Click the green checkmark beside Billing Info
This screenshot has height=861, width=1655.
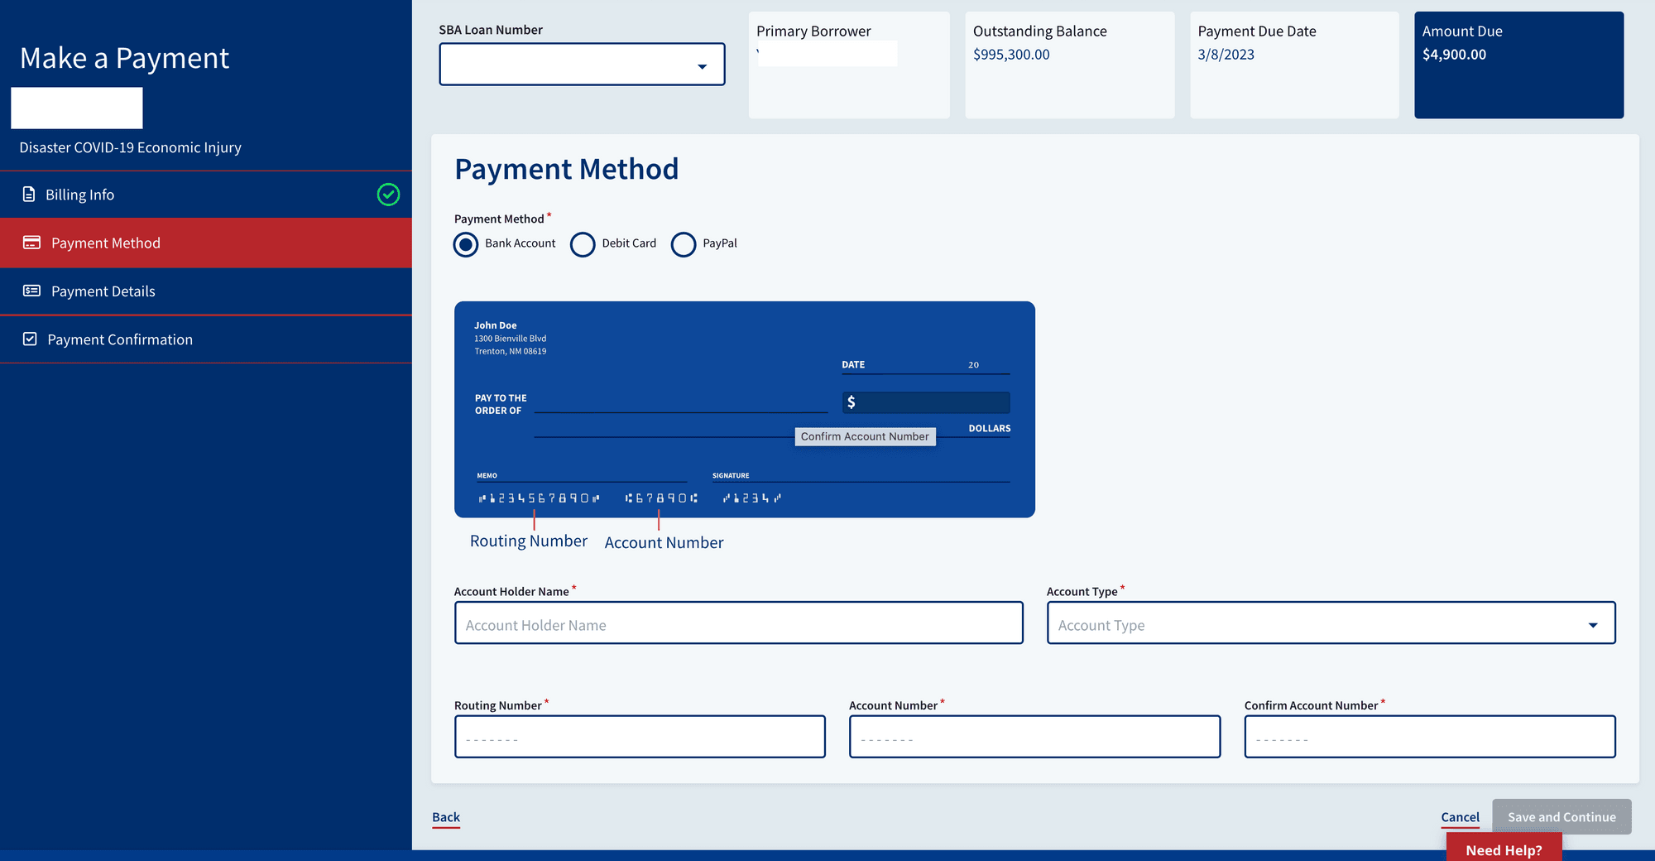click(388, 195)
